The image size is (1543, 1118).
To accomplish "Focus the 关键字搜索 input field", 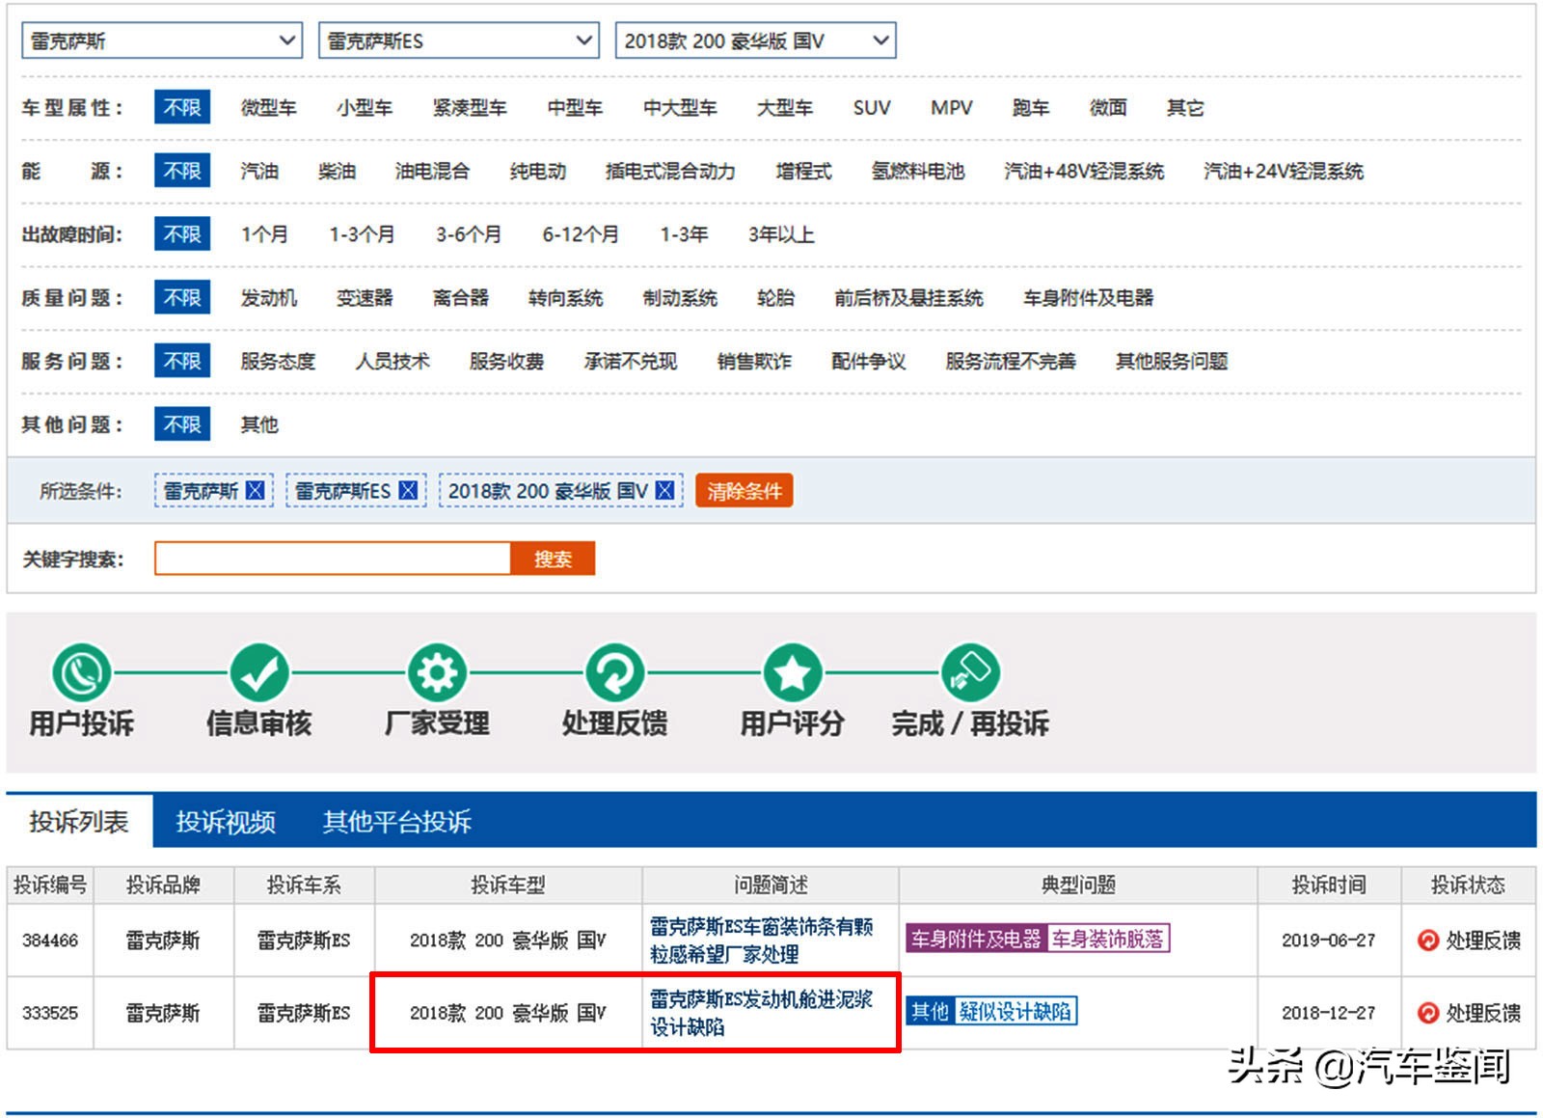I will tap(332, 559).
